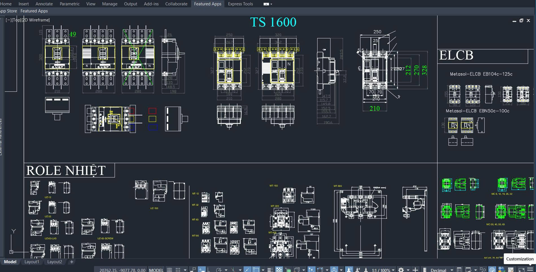Click the Gizmo status icon
This screenshot has width=536, height=272.
click(334, 270)
